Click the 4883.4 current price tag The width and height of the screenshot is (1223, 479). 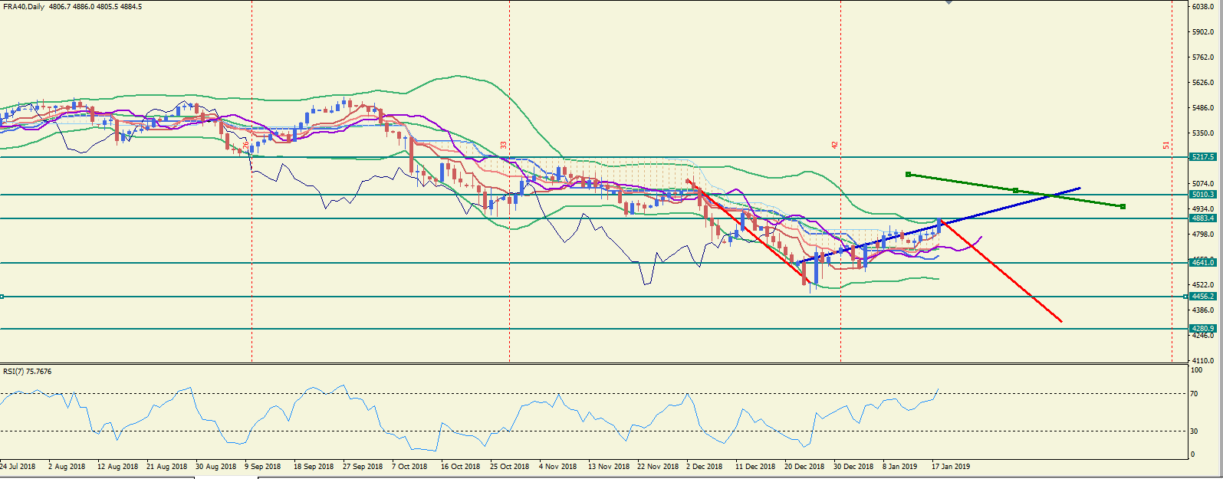[x=1202, y=218]
